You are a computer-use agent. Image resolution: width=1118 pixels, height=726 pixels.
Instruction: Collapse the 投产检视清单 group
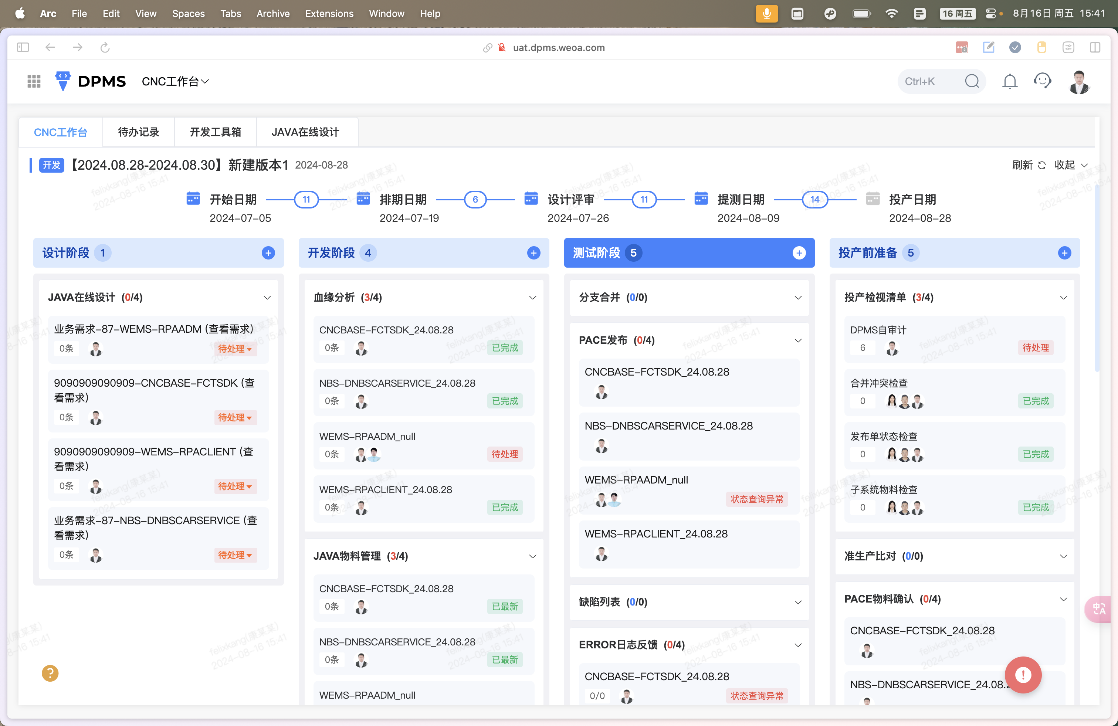(x=1064, y=298)
